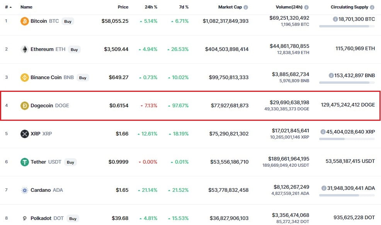Click Dogecoin market cap $77,927,681,873
Screen dimensions: 381x225
tap(230, 106)
